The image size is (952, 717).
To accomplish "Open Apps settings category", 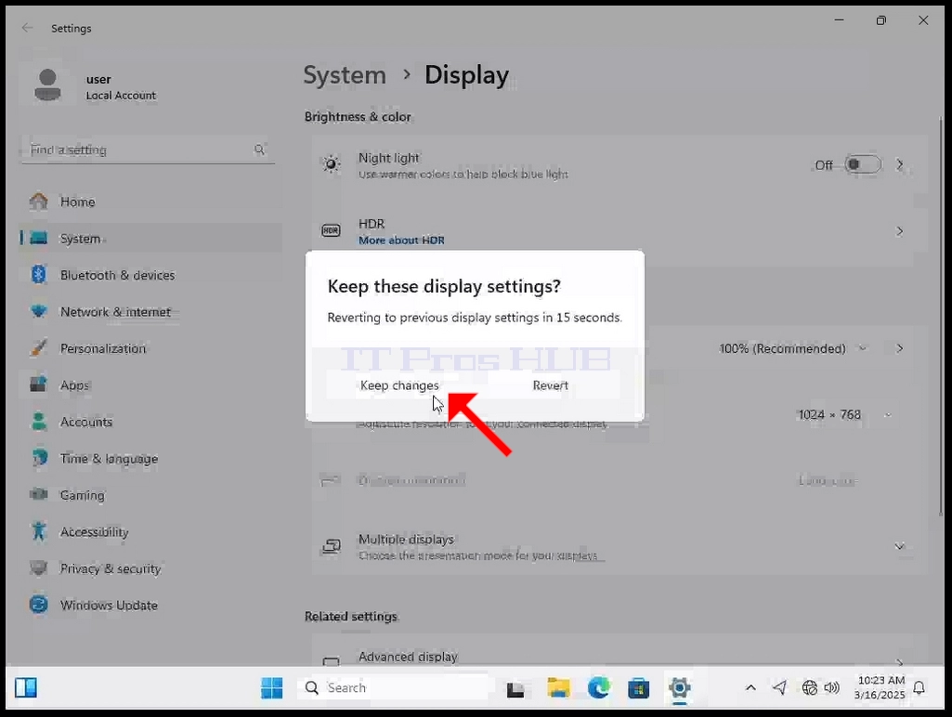I will (x=151, y=385).
